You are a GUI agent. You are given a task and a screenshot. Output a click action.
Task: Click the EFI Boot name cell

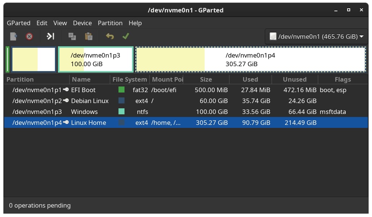pyautogui.click(x=83, y=90)
